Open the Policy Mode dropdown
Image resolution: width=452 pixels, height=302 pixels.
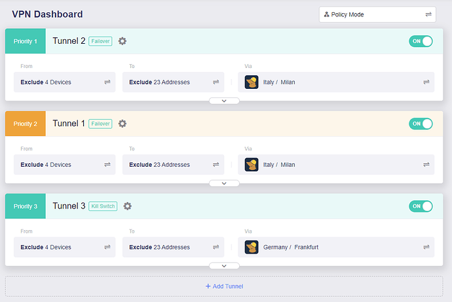[x=377, y=14]
